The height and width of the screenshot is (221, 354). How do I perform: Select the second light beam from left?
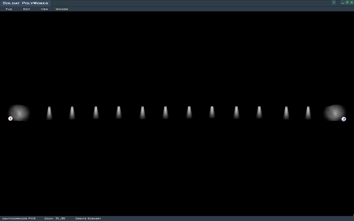(x=72, y=113)
